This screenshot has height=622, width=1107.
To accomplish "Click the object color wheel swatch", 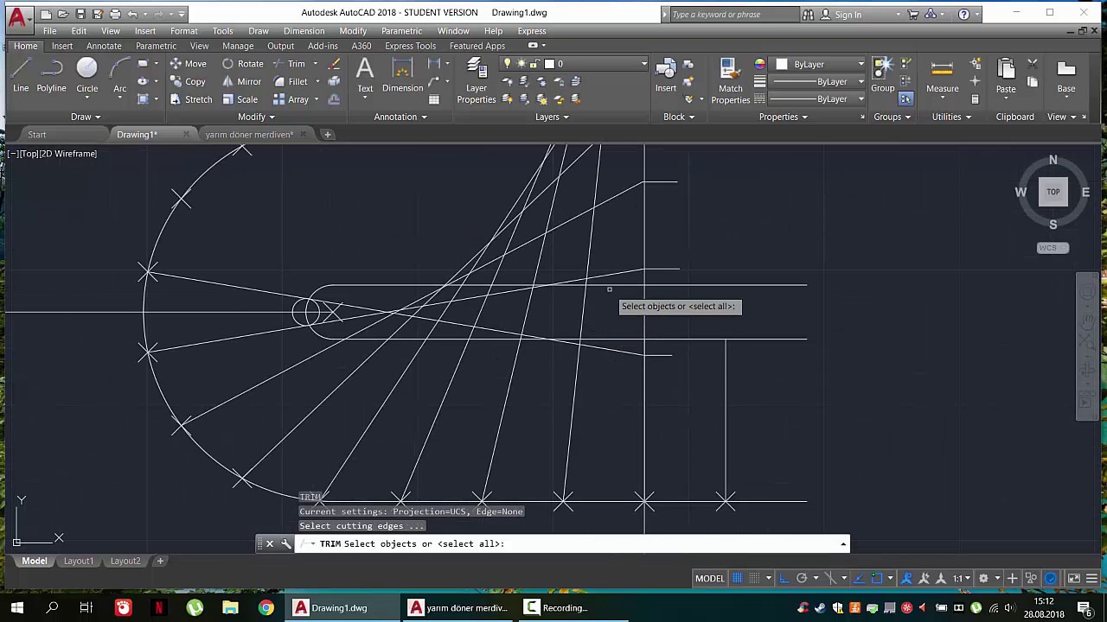I will pos(759,64).
